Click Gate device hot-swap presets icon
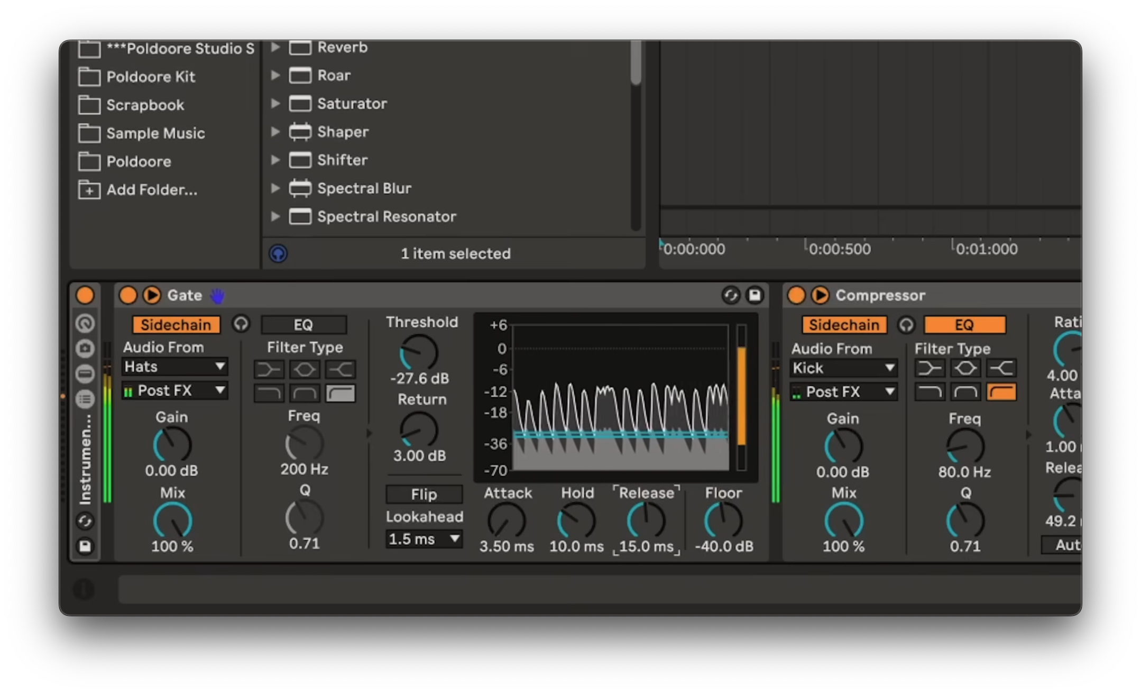Screen dimensions: 1141x694 click(x=730, y=295)
